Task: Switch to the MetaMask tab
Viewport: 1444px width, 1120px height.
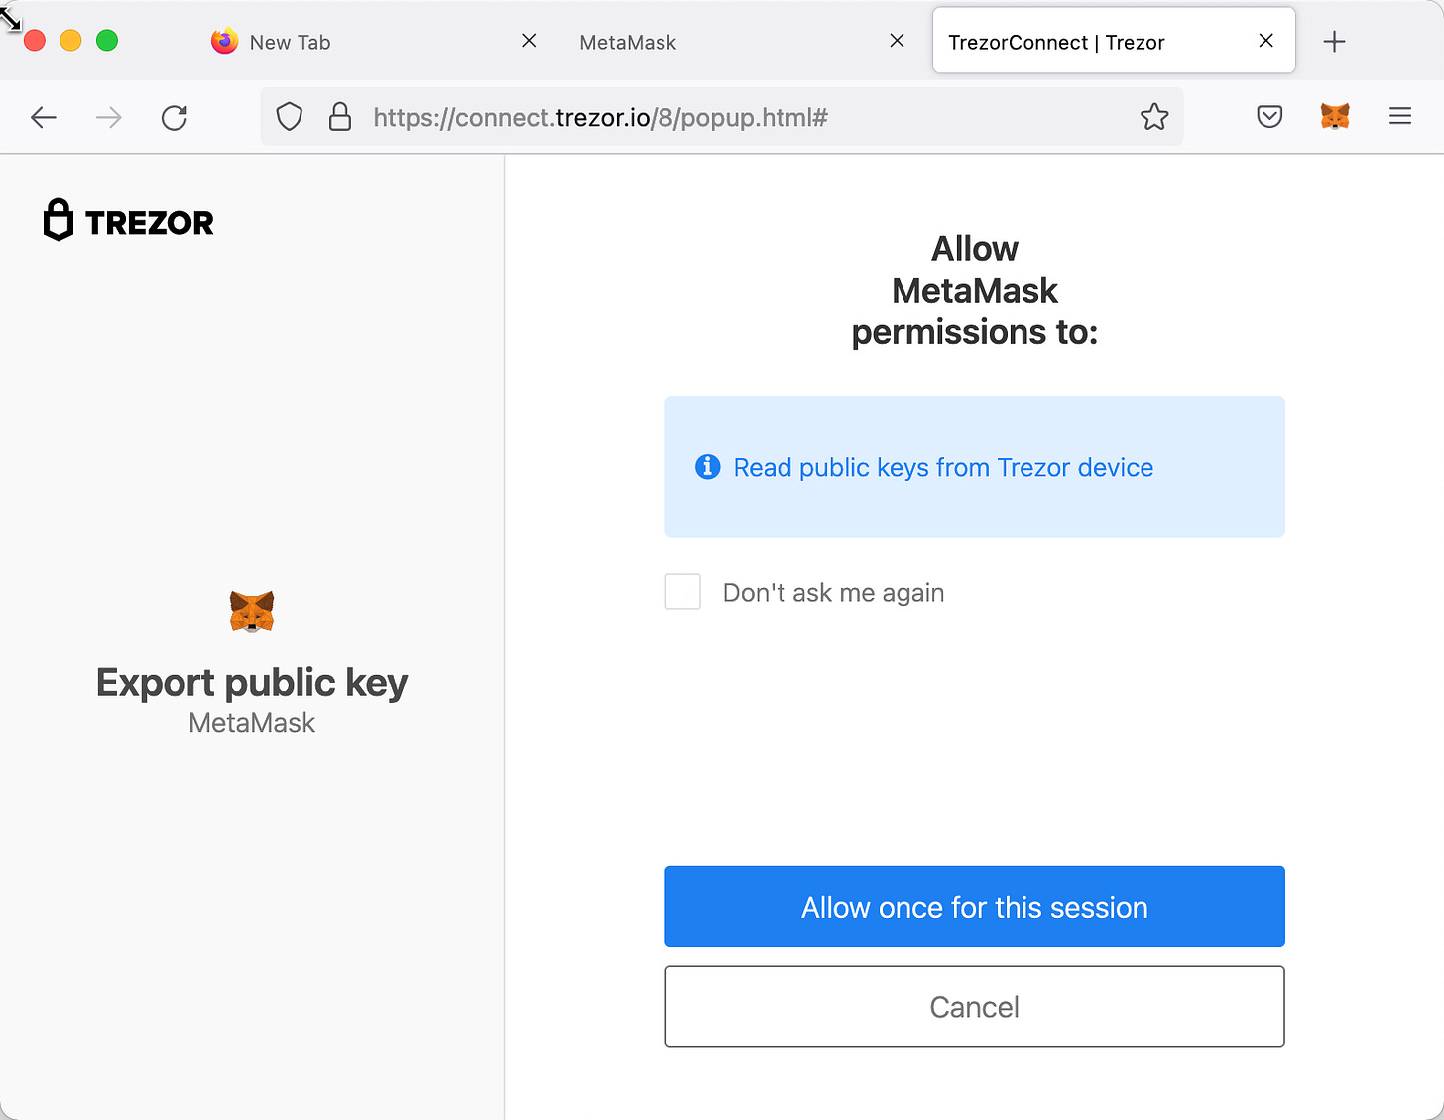Action: click(744, 41)
